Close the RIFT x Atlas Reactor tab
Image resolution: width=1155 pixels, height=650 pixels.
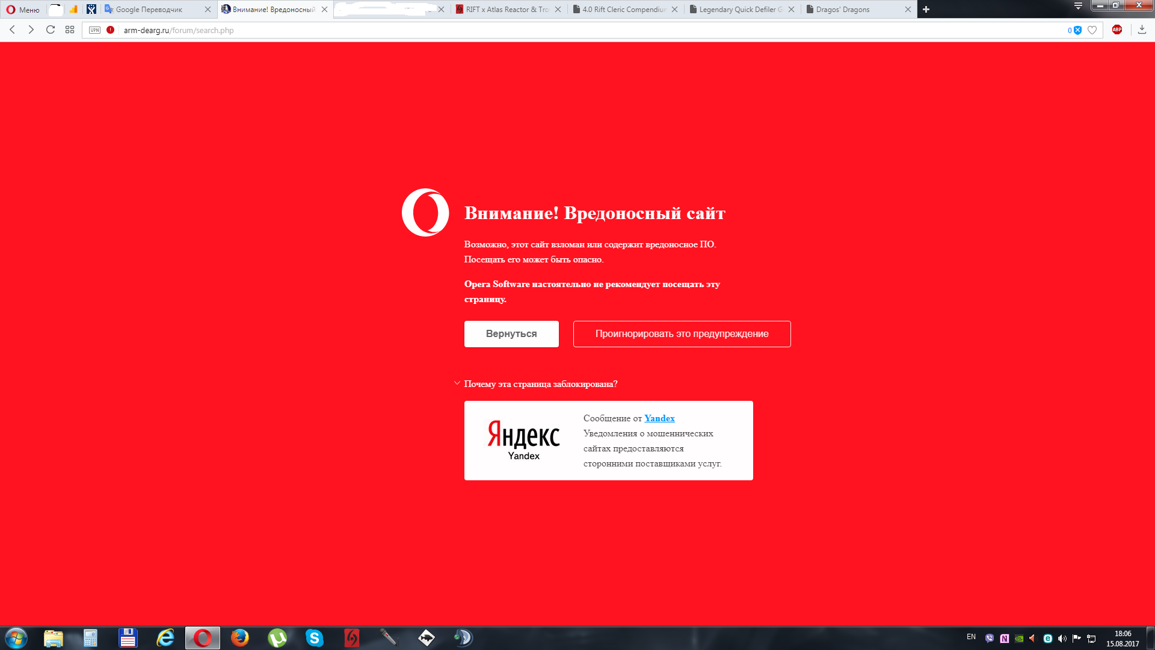(558, 10)
